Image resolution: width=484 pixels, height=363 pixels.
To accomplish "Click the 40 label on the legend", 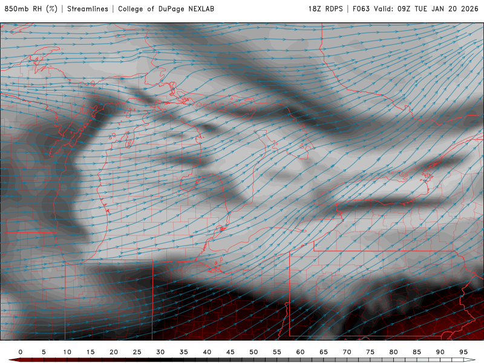I will pyautogui.click(x=207, y=352).
